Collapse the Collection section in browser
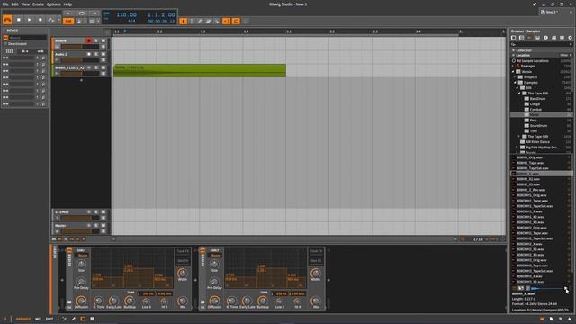This screenshot has height=324, width=576. point(514,50)
